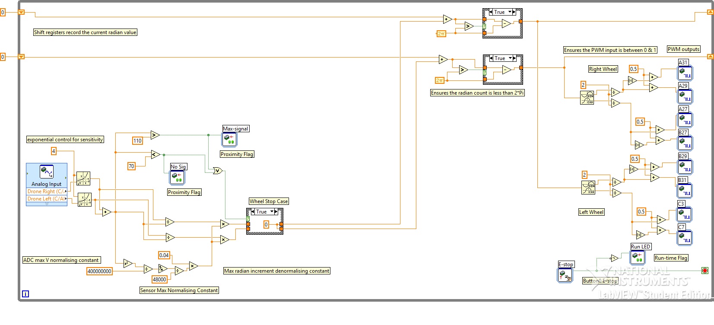Select the "Sensor Max Normalising Constant" label

179,290
